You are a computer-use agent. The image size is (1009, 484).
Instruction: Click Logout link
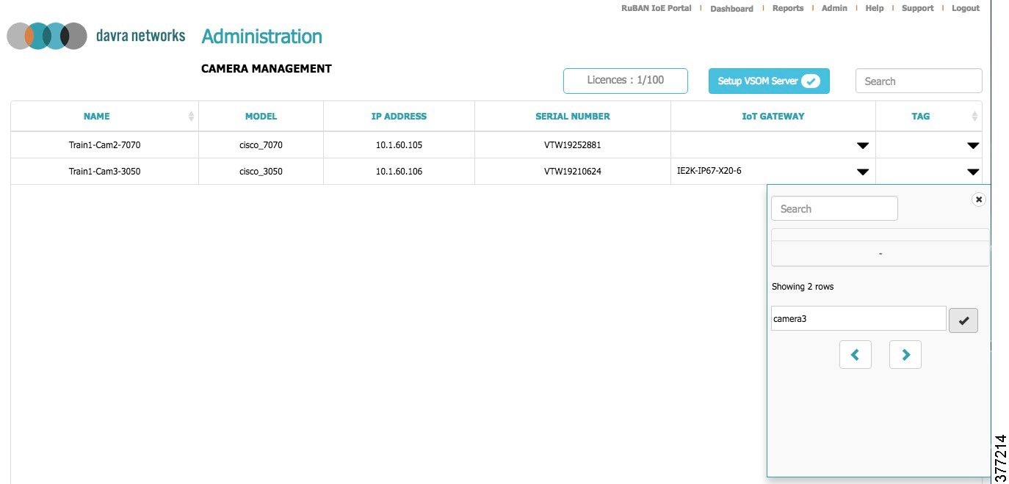[966, 8]
